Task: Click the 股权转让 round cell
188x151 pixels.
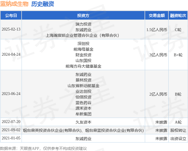Action: tap(178, 130)
